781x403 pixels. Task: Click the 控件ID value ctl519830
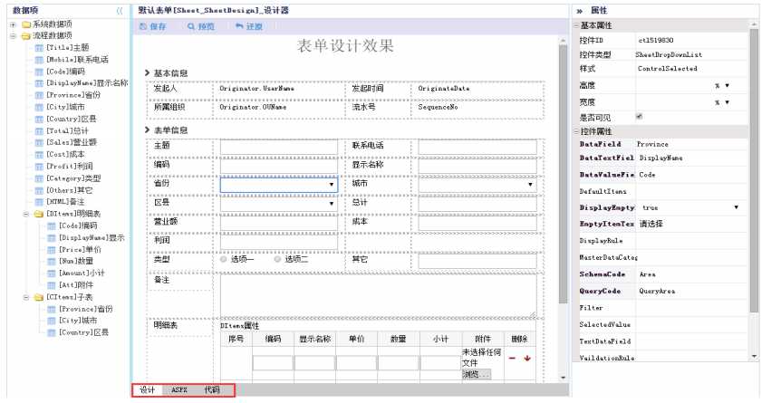656,41
